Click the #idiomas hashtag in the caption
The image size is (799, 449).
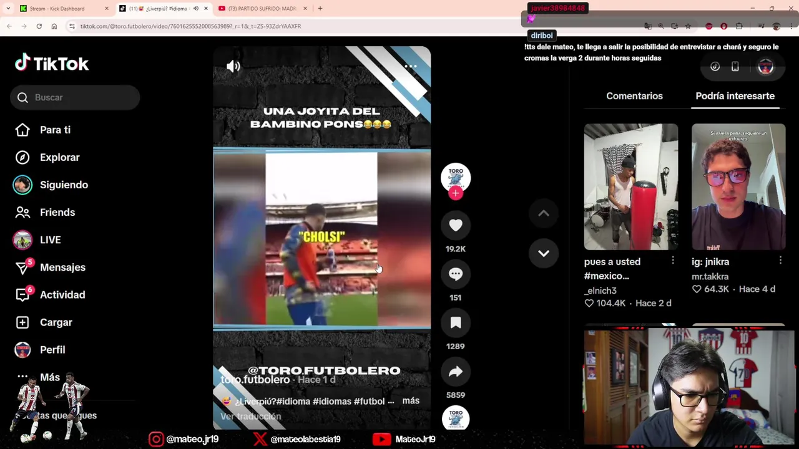(x=331, y=401)
